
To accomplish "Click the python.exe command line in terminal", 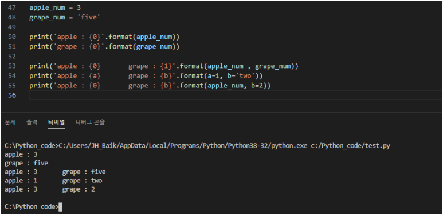I will pyautogui.click(x=198, y=146).
